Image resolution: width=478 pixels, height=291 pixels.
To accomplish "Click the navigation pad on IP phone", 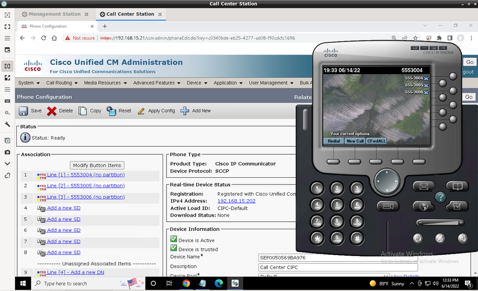I will pyautogui.click(x=387, y=181).
